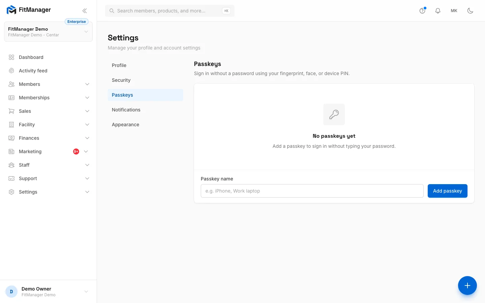
Task: Focus the Passkey name input field
Action: coord(312,191)
